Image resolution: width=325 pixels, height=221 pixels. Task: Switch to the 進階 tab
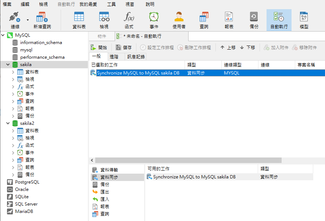point(114,57)
